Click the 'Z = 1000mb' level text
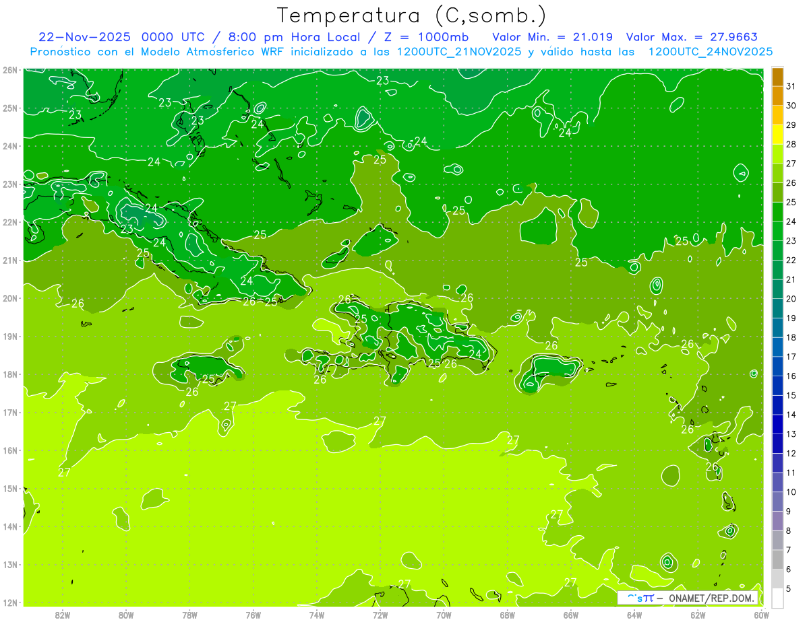Image resolution: width=809 pixels, height=624 pixels. pos(425,37)
